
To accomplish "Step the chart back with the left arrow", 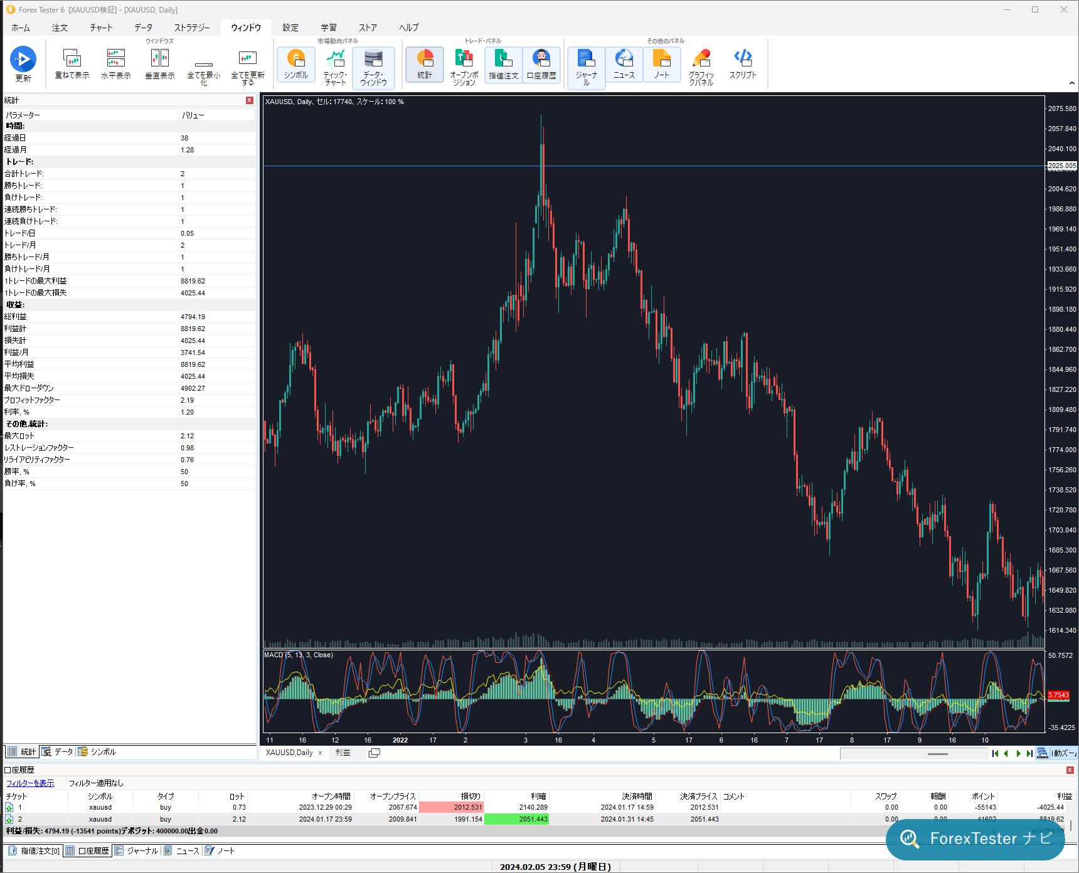I will 1006,753.
